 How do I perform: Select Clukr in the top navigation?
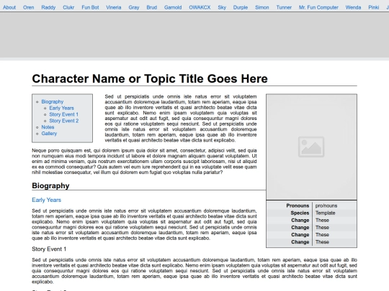[68, 7]
